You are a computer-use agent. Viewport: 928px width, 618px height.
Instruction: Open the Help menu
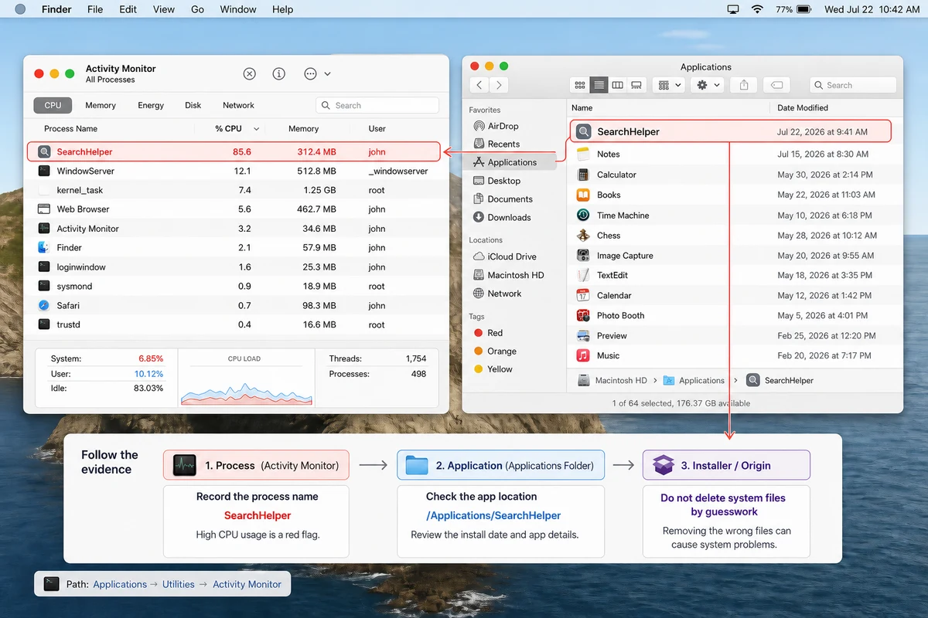coord(282,9)
